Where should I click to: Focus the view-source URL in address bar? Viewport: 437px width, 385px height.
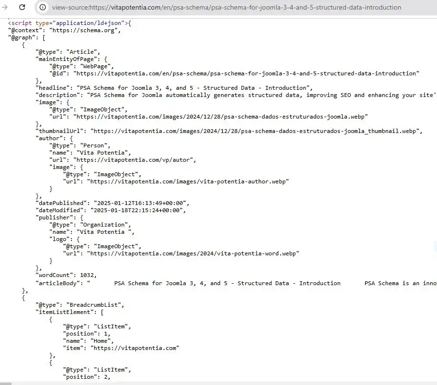226,7
